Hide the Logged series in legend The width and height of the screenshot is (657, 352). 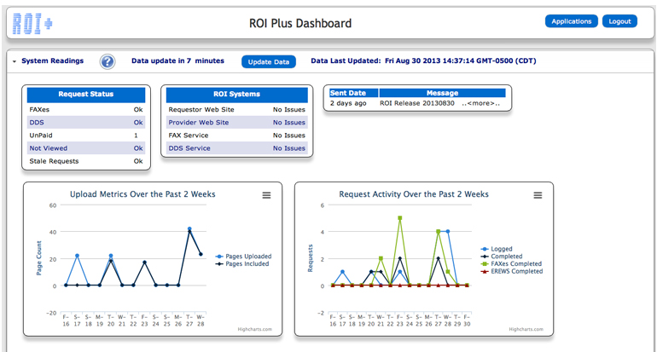tap(502, 250)
